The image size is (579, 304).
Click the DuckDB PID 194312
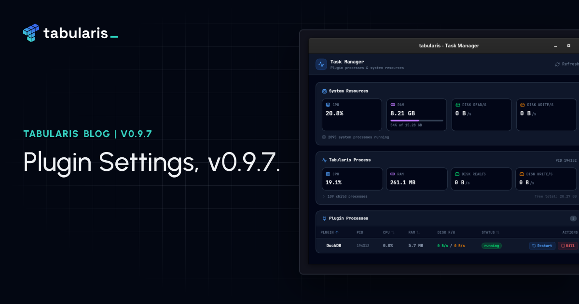click(363, 246)
